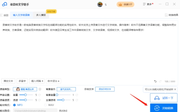Switch to the 多人播报 tab
The width and height of the screenshot is (180, 112).
click(41, 15)
